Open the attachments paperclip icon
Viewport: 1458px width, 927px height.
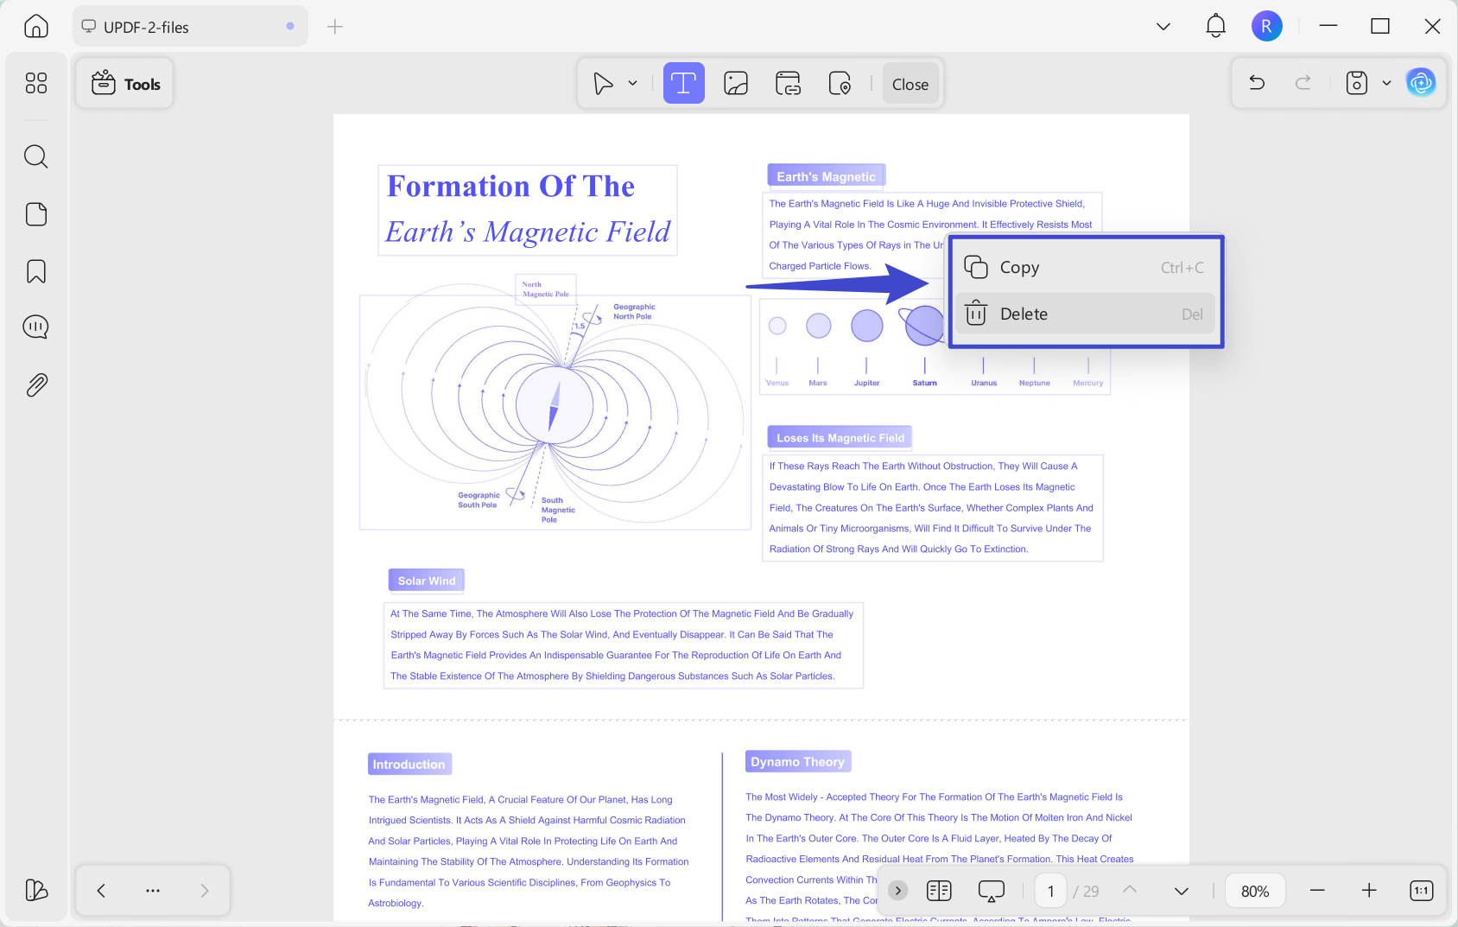point(36,385)
